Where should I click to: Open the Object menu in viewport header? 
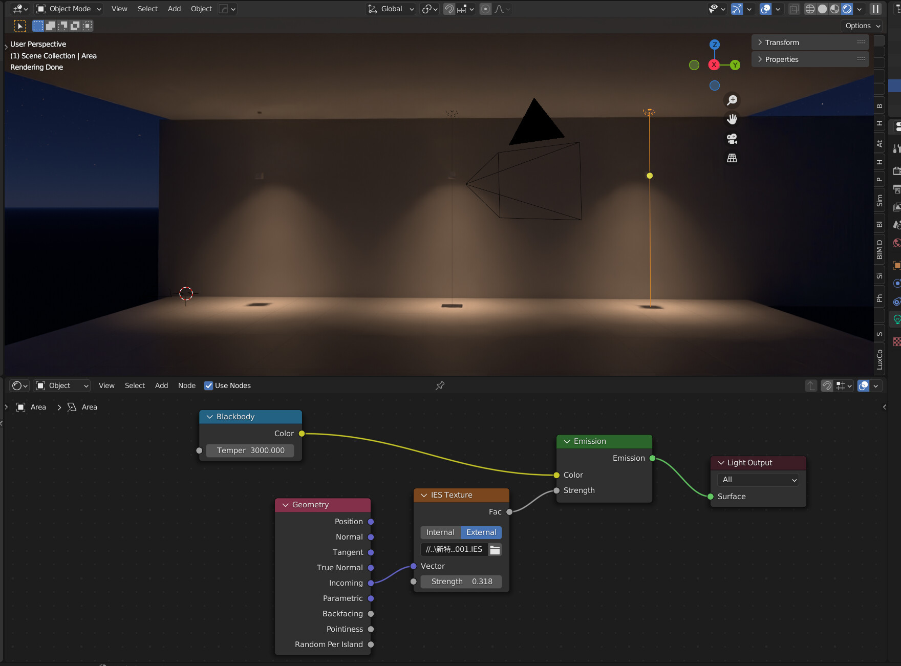(201, 9)
